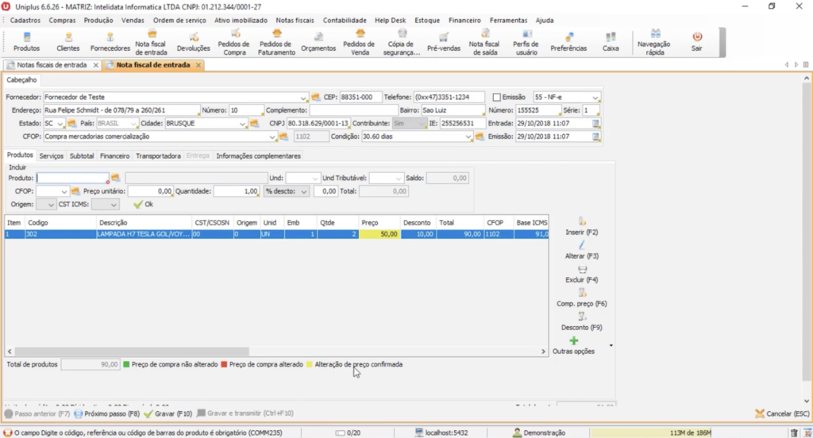Open the Financeiro menu
Viewport: 813px width, 438px height.
click(464, 20)
